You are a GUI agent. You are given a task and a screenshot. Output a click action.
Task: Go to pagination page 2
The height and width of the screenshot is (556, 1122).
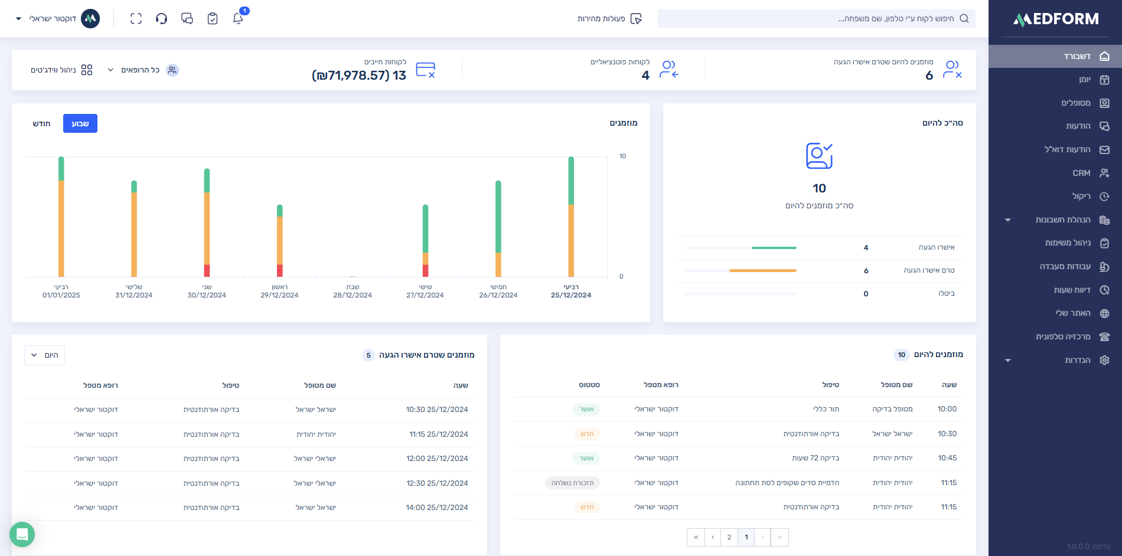pyautogui.click(x=729, y=537)
